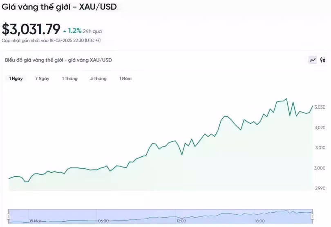Select the 7 Ngày time range
This screenshot has height=227, width=331.
click(42, 78)
